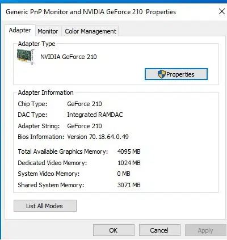Click the System Video Memory 0 MB value
Viewport: 227px width, 240px height.
pos(124,174)
